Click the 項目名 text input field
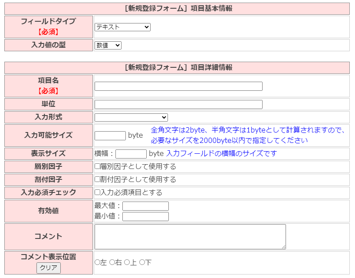This screenshot has height=278, width=355. click(178, 86)
